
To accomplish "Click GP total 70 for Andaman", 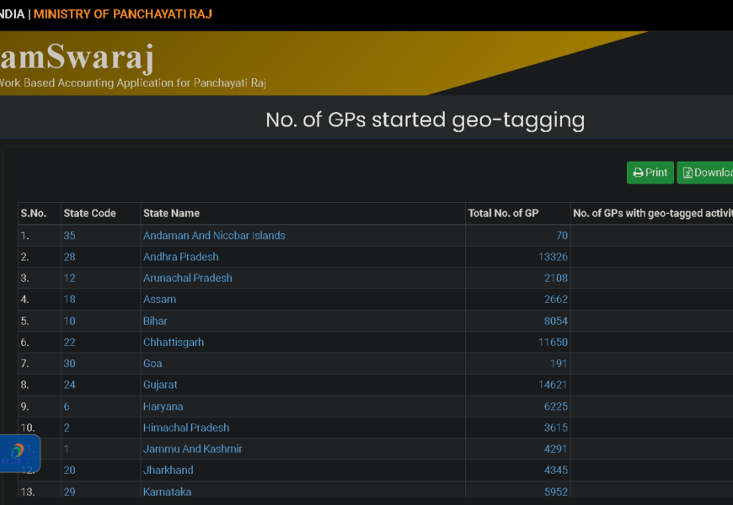I will pos(562,236).
